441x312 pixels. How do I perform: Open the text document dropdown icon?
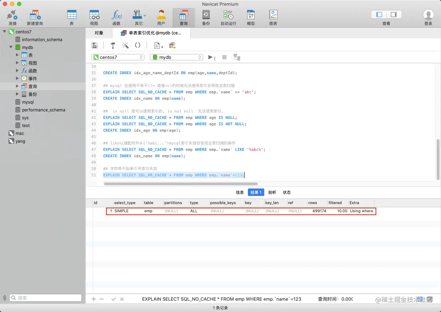(158, 45)
